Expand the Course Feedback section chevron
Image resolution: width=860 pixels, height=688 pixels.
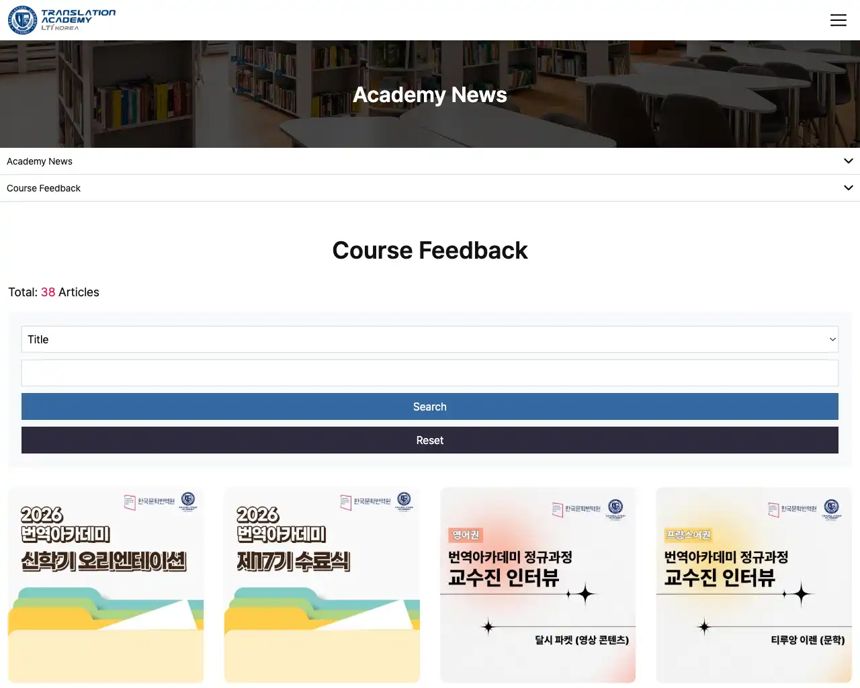pyautogui.click(x=848, y=188)
